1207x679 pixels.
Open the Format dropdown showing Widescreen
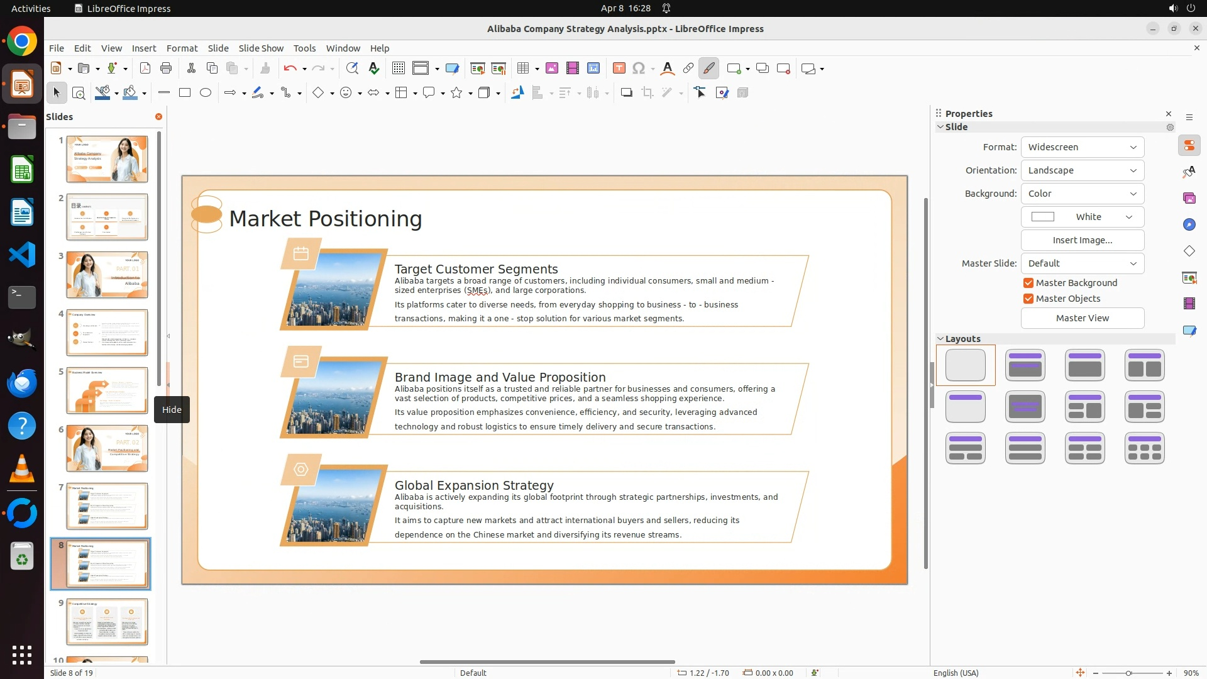(x=1082, y=147)
